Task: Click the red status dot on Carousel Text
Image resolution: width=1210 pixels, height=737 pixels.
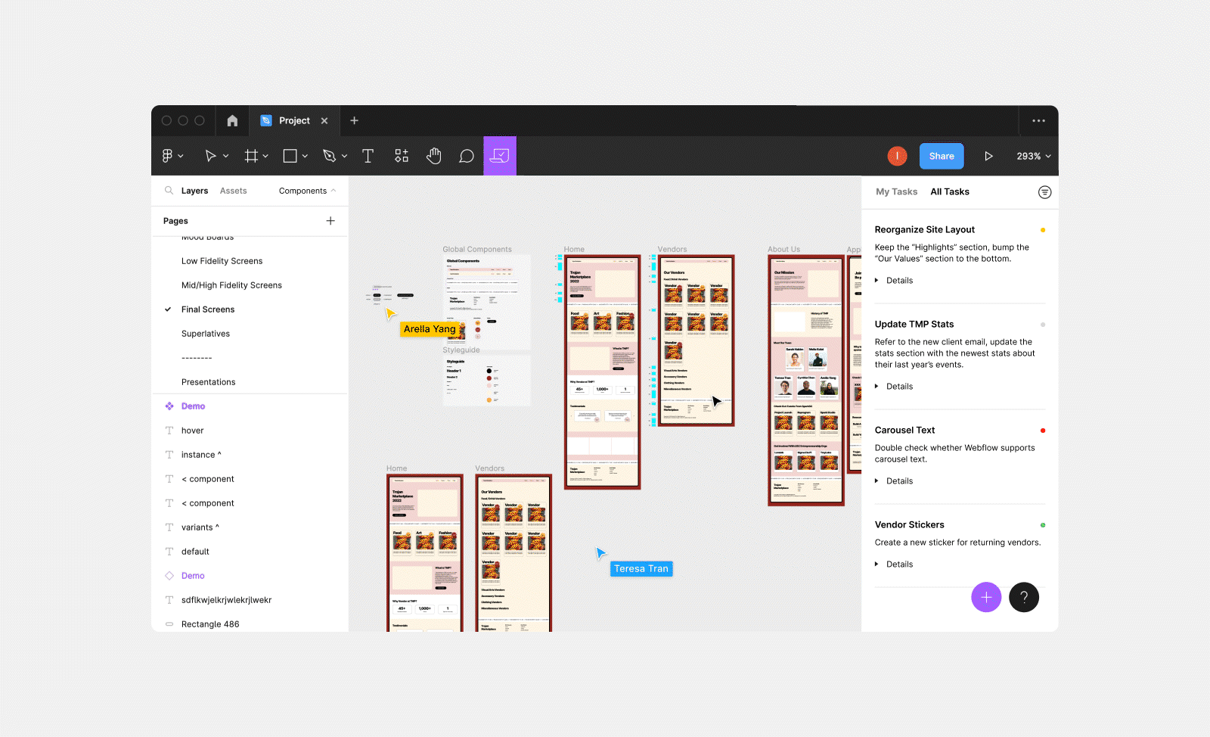Action: pyautogui.click(x=1043, y=431)
